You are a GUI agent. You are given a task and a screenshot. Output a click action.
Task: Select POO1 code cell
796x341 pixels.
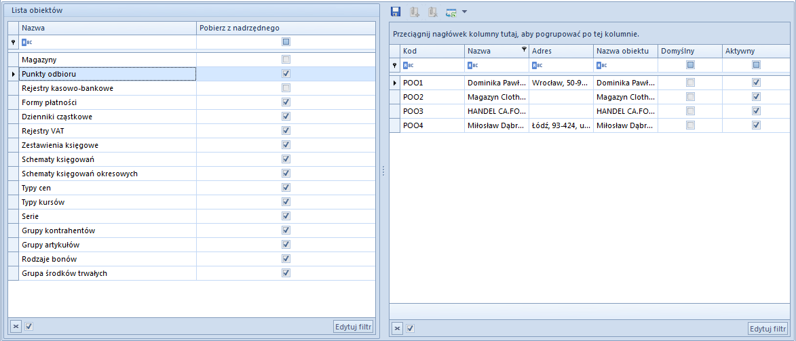[x=432, y=82]
